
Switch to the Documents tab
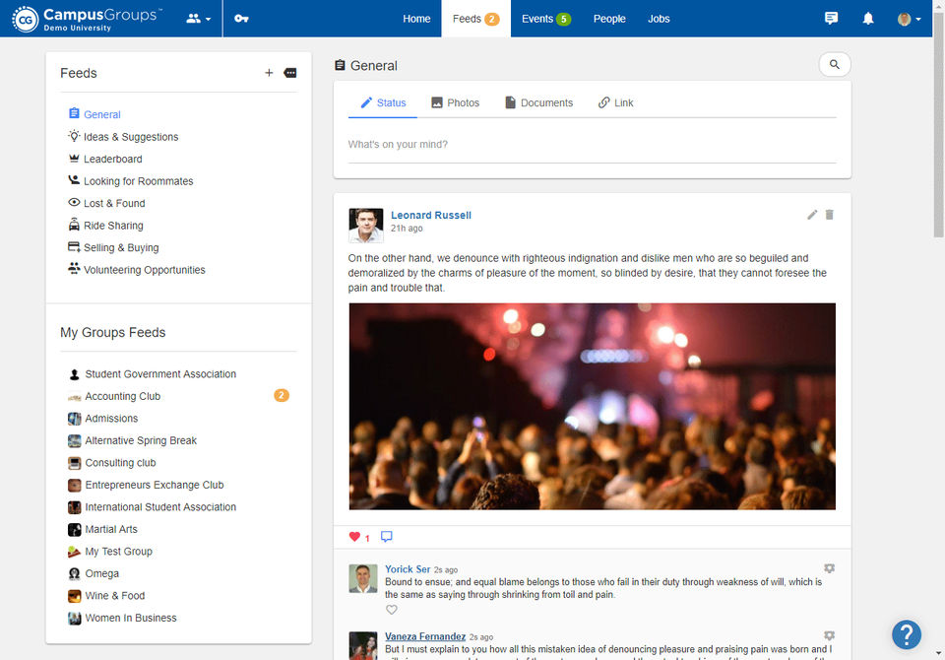(538, 102)
